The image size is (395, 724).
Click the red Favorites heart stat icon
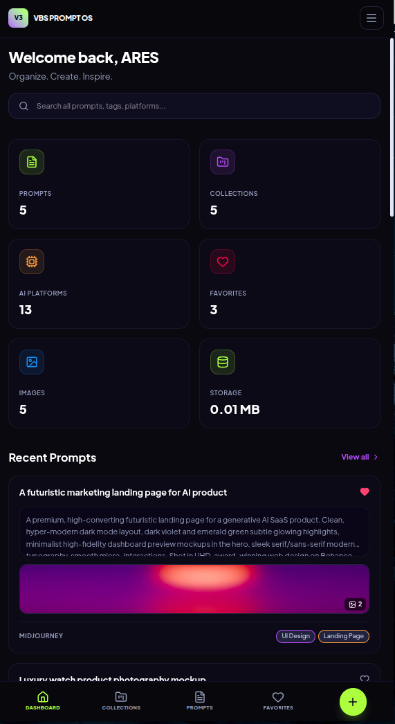[x=223, y=262]
